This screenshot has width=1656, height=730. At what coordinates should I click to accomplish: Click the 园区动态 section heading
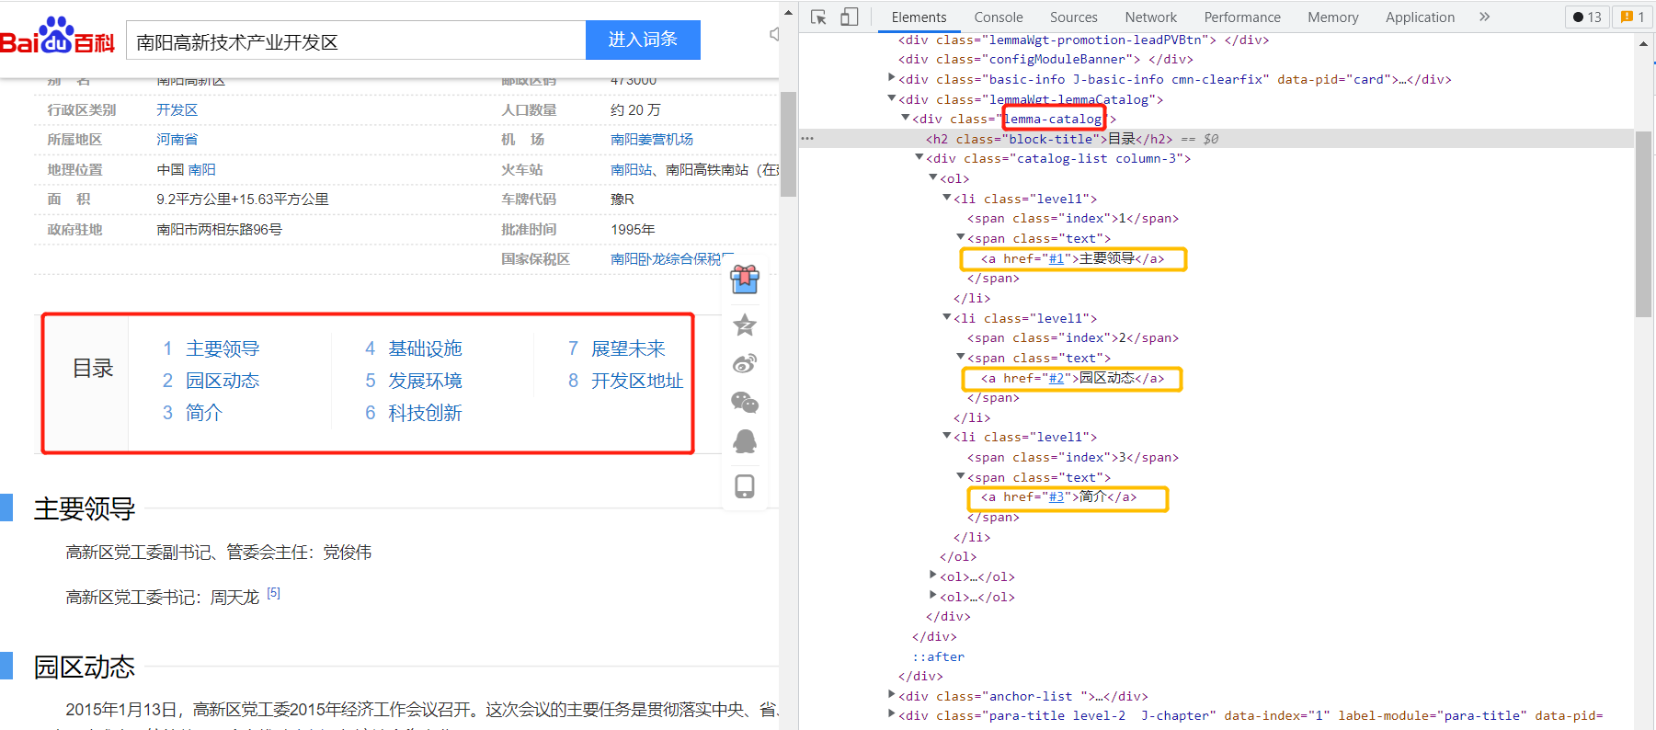pos(85,667)
